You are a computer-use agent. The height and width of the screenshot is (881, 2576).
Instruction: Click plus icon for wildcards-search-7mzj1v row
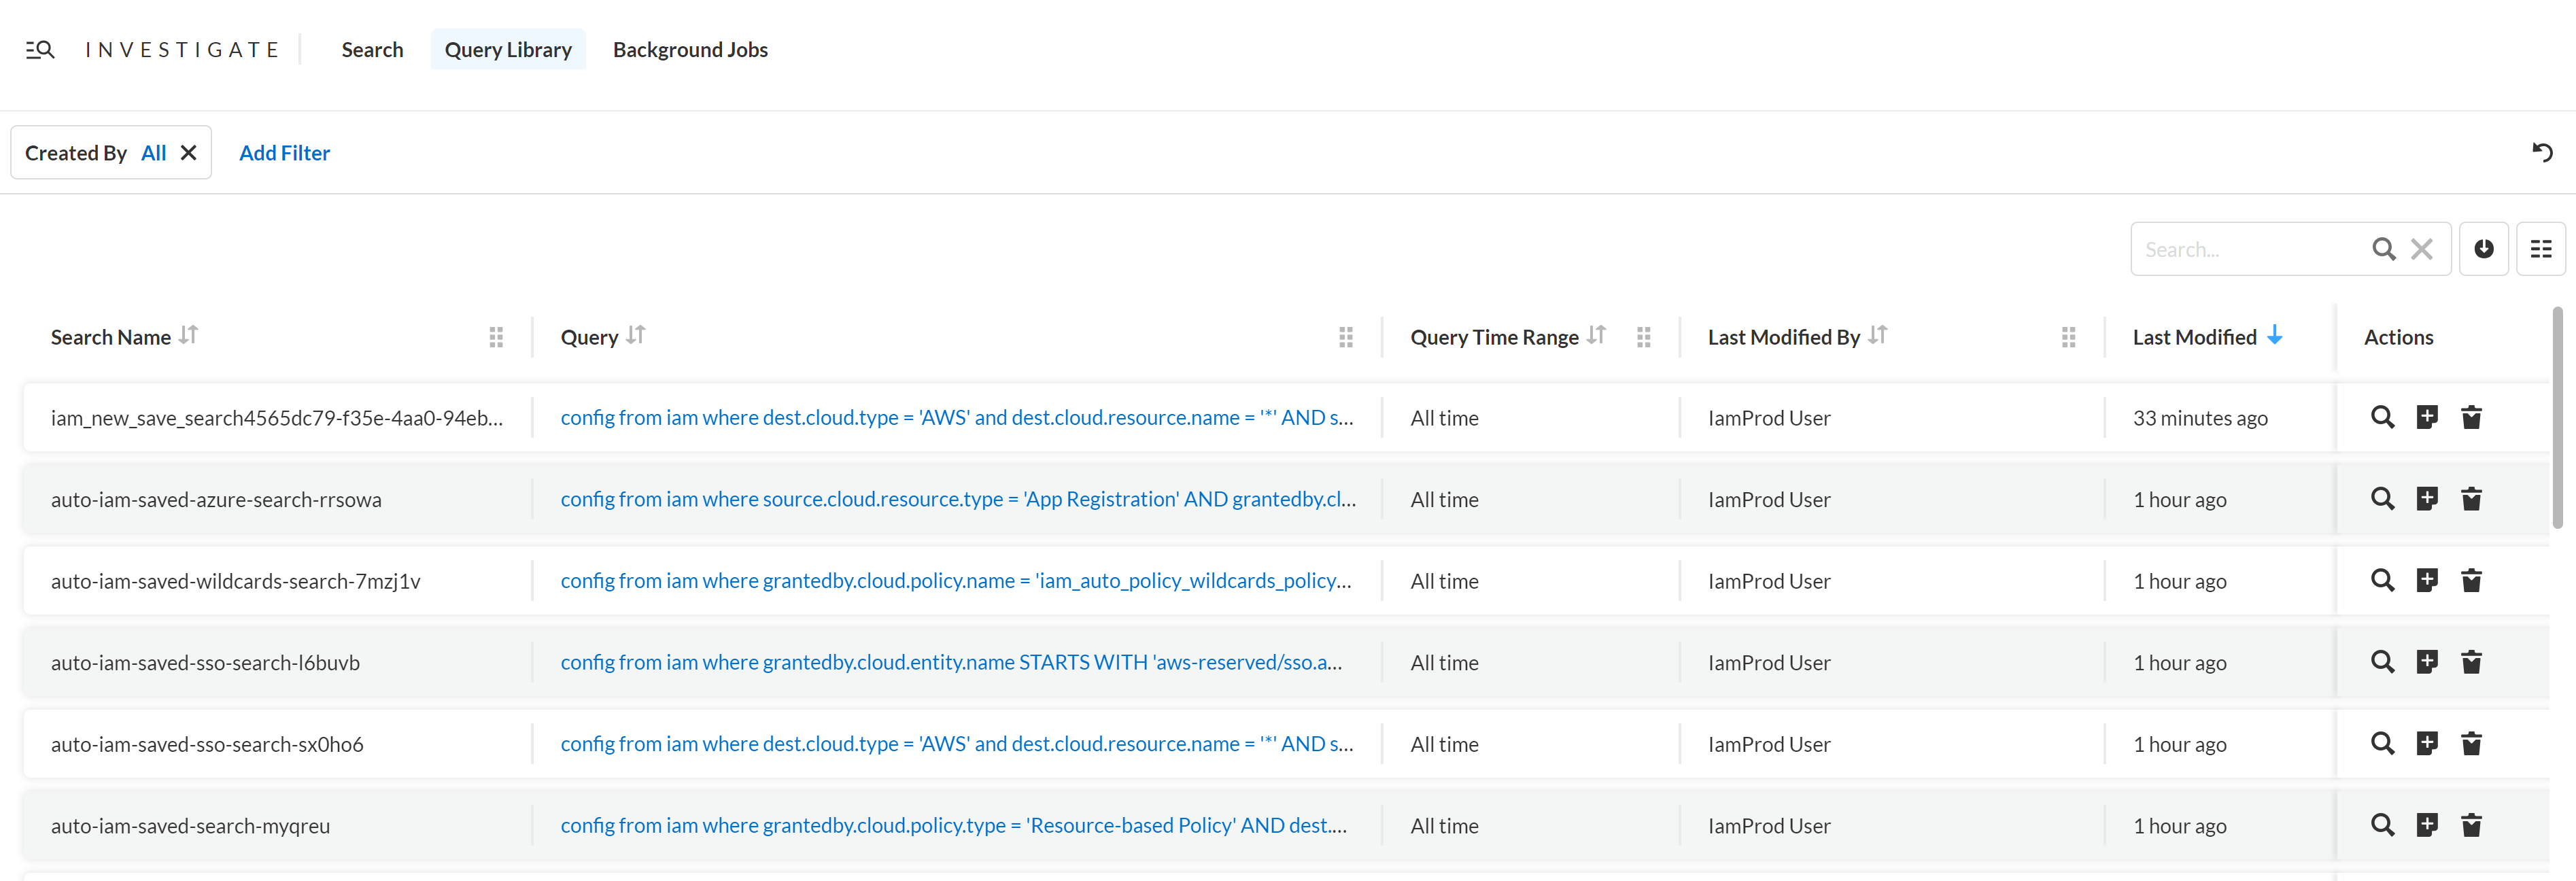coord(2427,580)
